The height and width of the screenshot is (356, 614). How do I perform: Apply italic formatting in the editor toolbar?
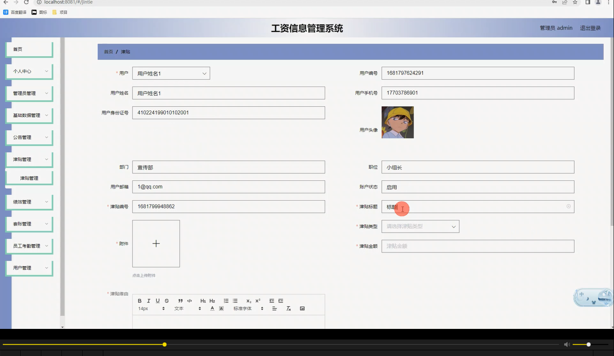click(x=148, y=301)
